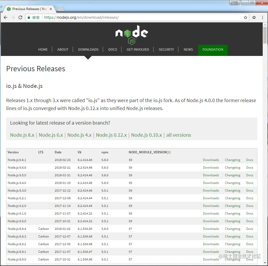The width and height of the screenshot is (268, 266).
Task: Click the browser back arrow
Action: 6,17
